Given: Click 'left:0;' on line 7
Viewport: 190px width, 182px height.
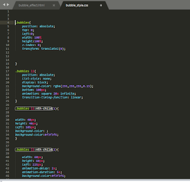Looking at the screenshot, I should (x=28, y=34).
